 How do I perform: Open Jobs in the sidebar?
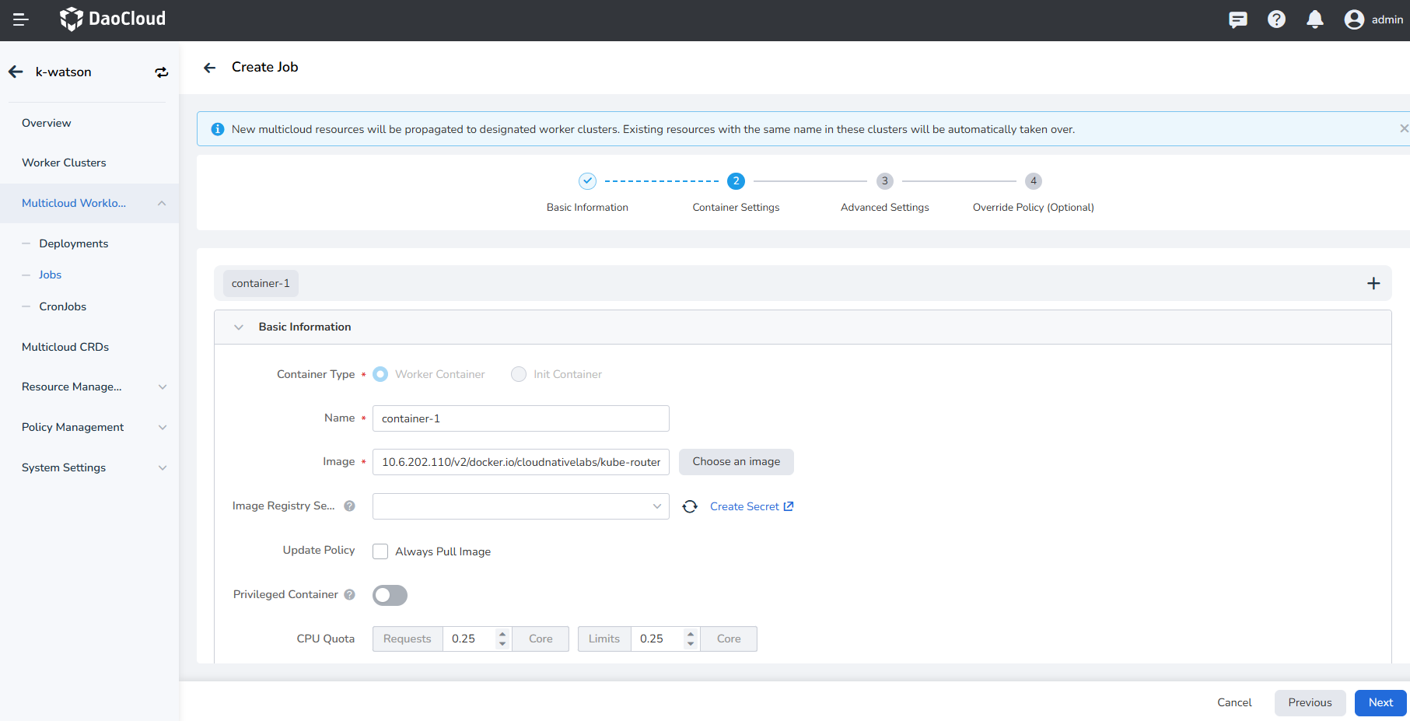(x=50, y=275)
